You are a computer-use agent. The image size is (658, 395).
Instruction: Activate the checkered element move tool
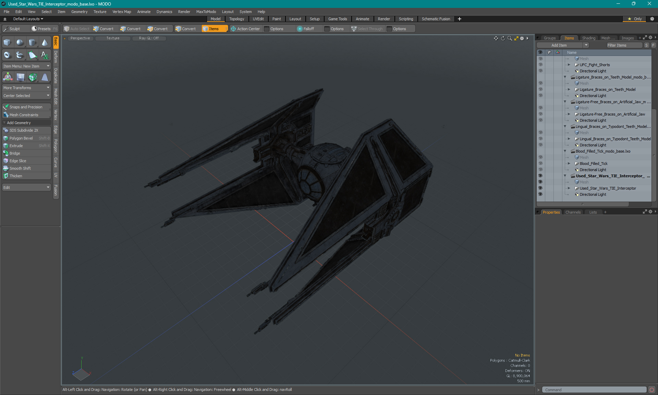coord(33,77)
